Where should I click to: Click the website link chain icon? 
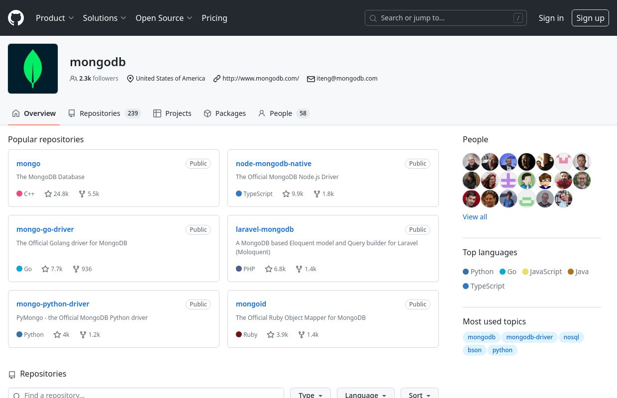coord(217,79)
